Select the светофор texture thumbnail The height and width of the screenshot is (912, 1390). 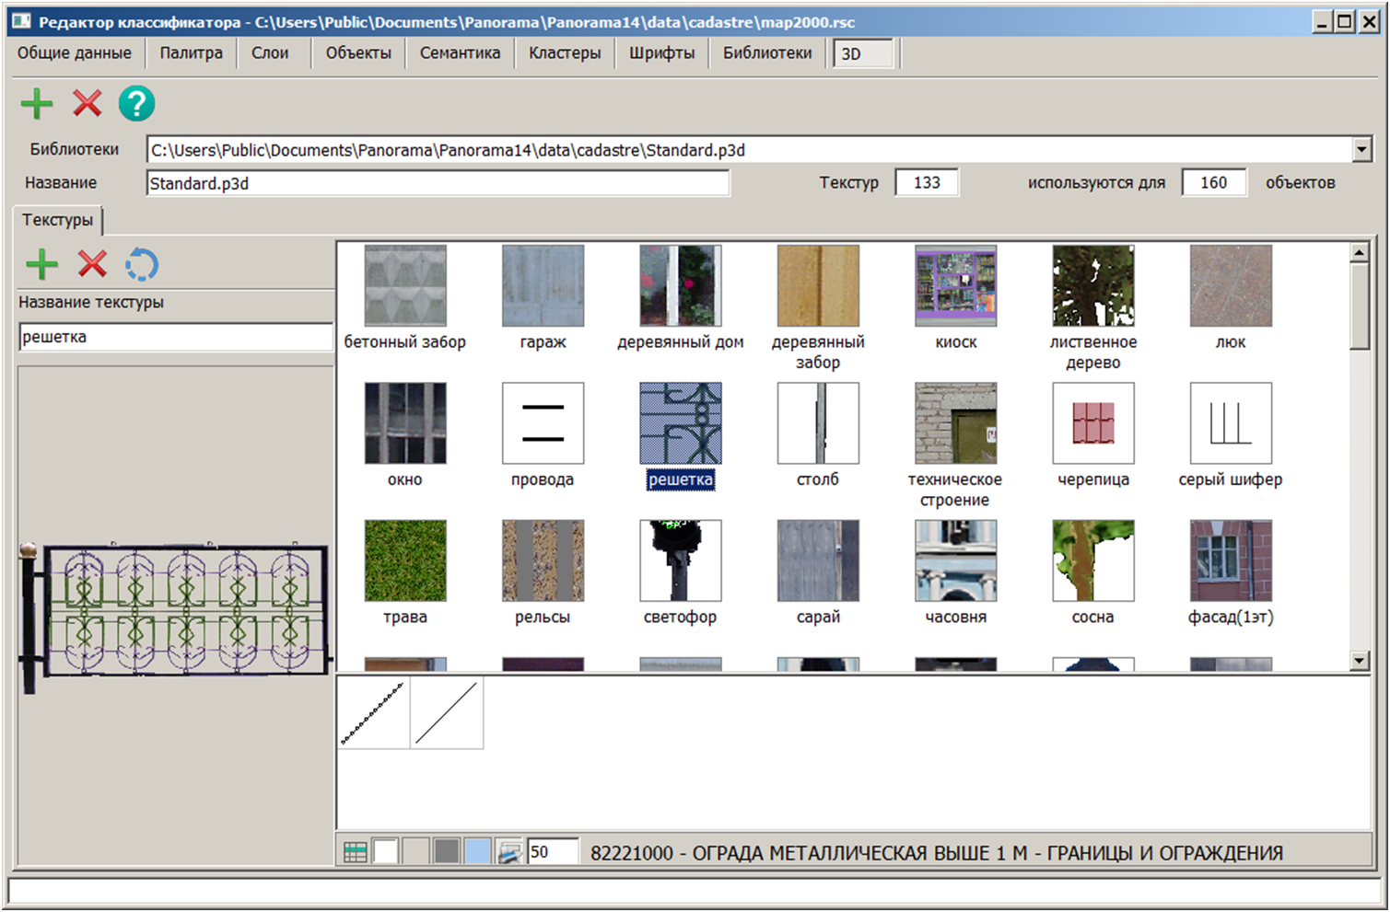click(680, 560)
